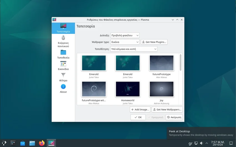Click the greyed-out Εφαρμογή button

(156, 117)
